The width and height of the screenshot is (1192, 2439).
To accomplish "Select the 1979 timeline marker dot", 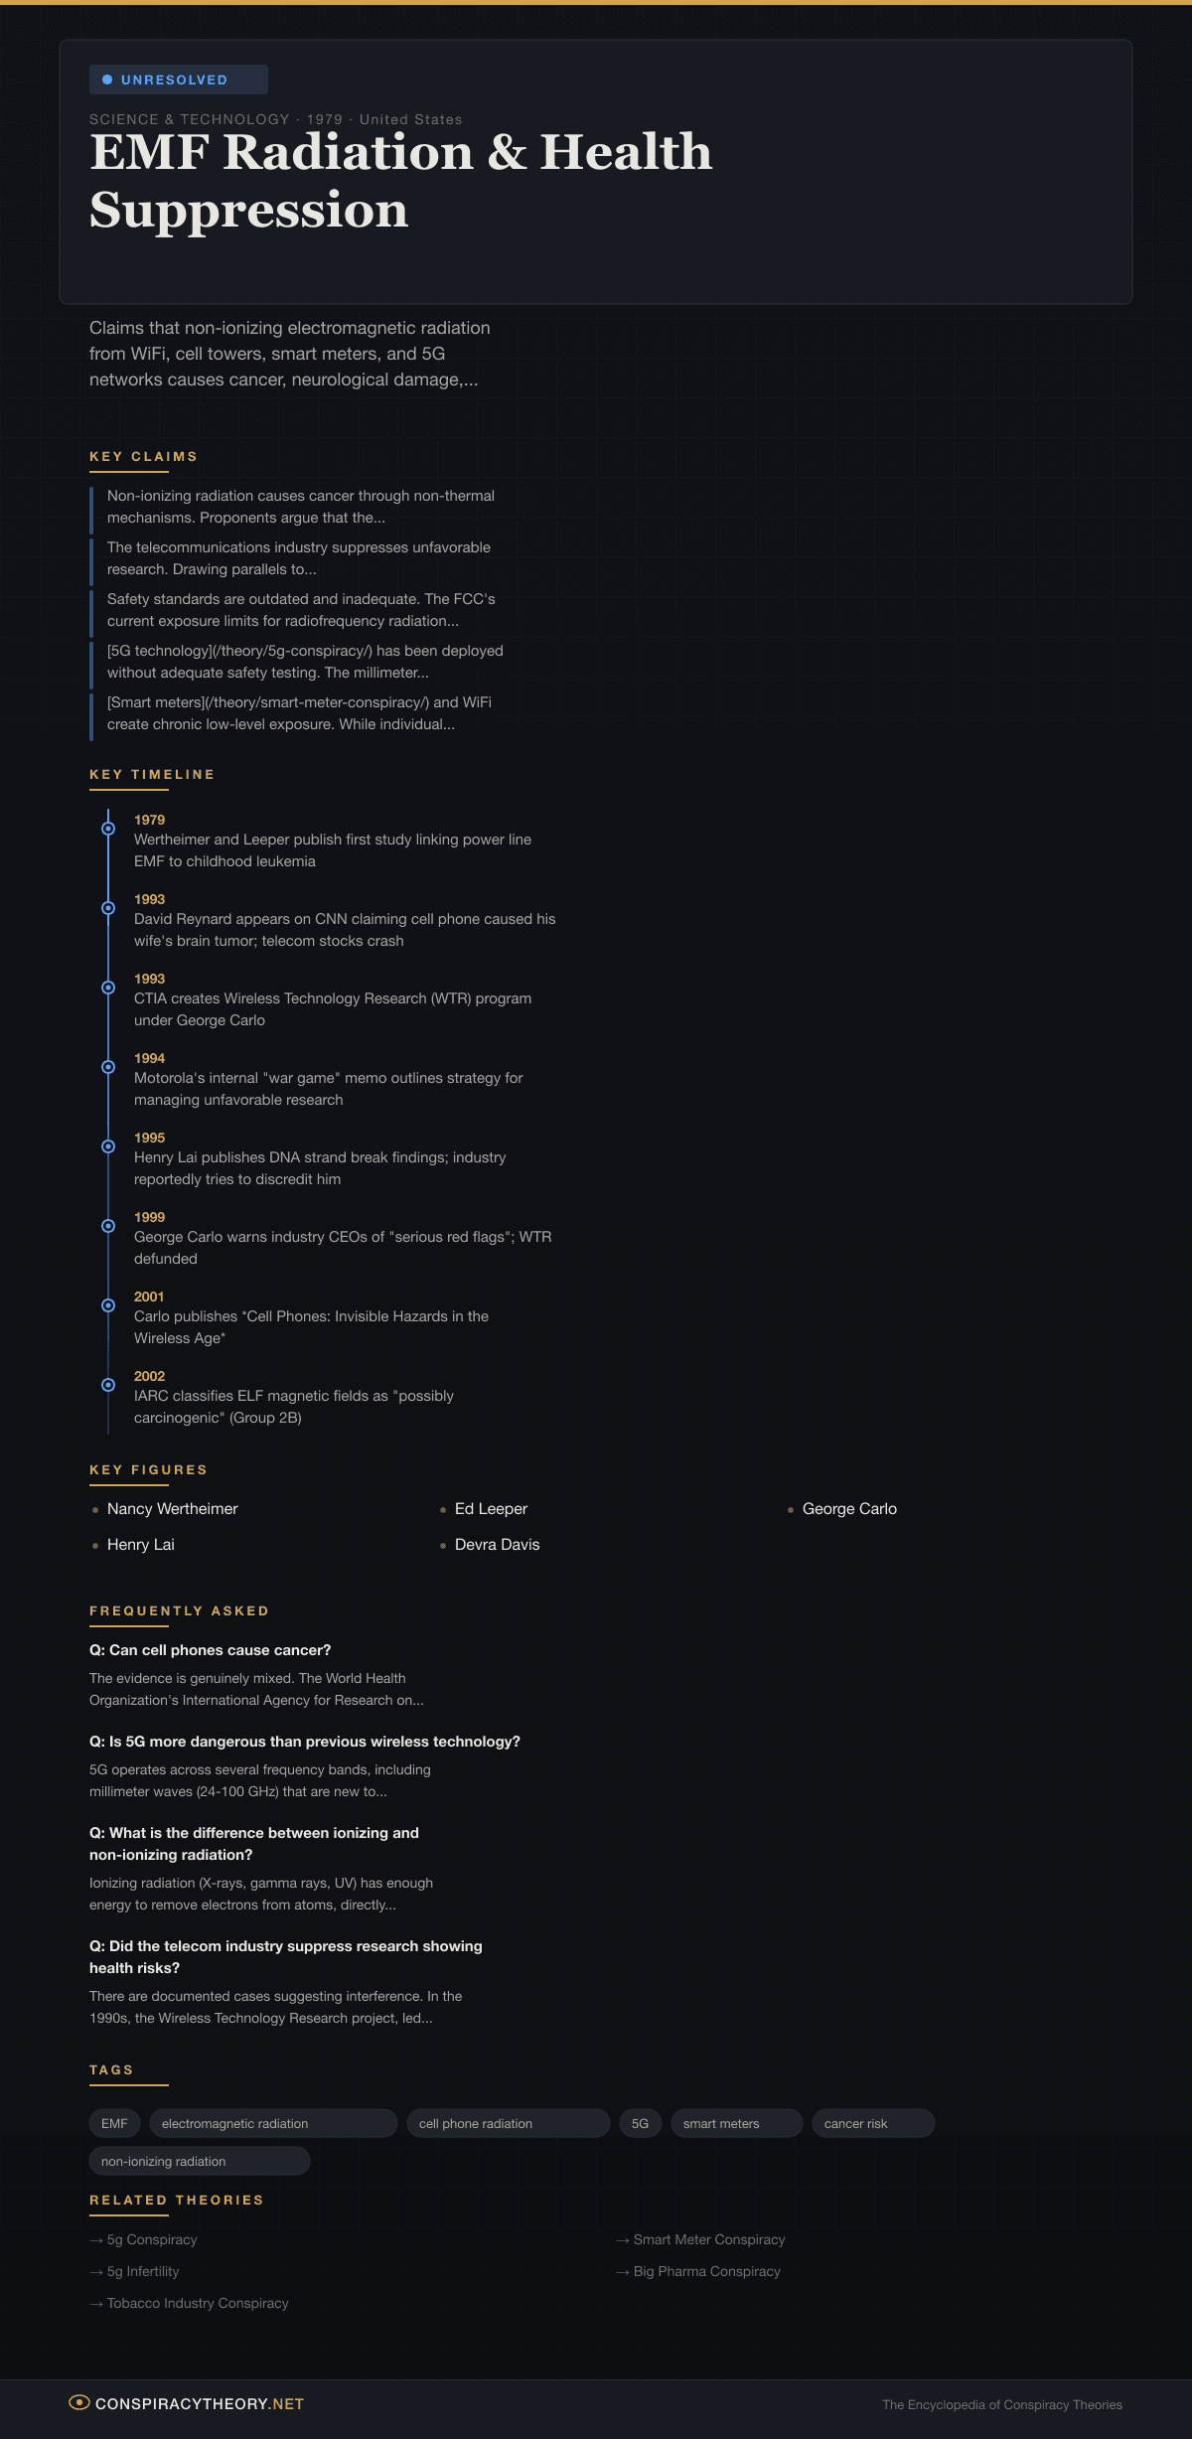I will [x=108, y=829].
